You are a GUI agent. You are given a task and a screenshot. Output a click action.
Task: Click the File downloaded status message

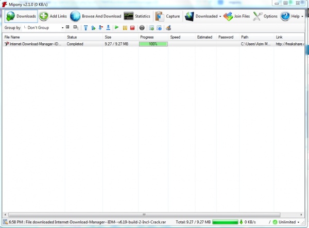(x=88, y=222)
